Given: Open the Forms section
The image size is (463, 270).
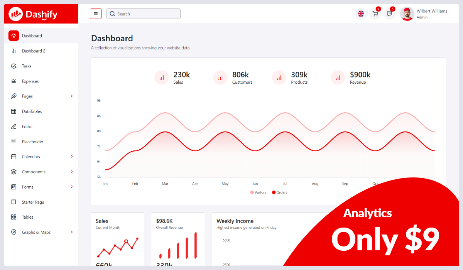Looking at the screenshot, I should (x=27, y=187).
